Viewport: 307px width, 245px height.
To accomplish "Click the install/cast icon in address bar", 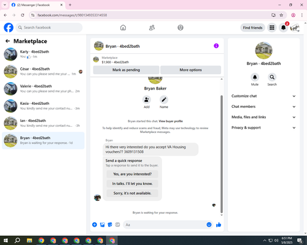I will click(x=273, y=15).
